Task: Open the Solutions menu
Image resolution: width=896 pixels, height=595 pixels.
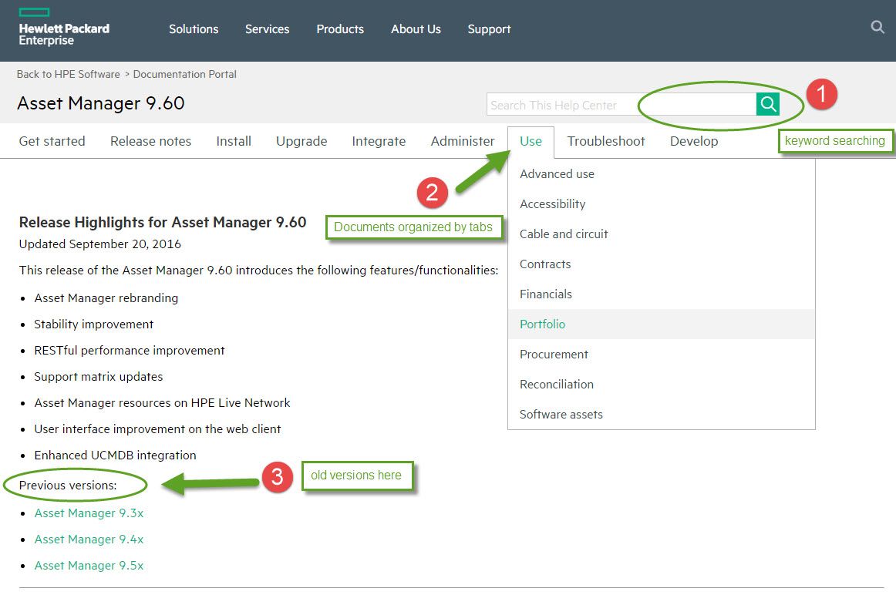Action: (x=194, y=29)
